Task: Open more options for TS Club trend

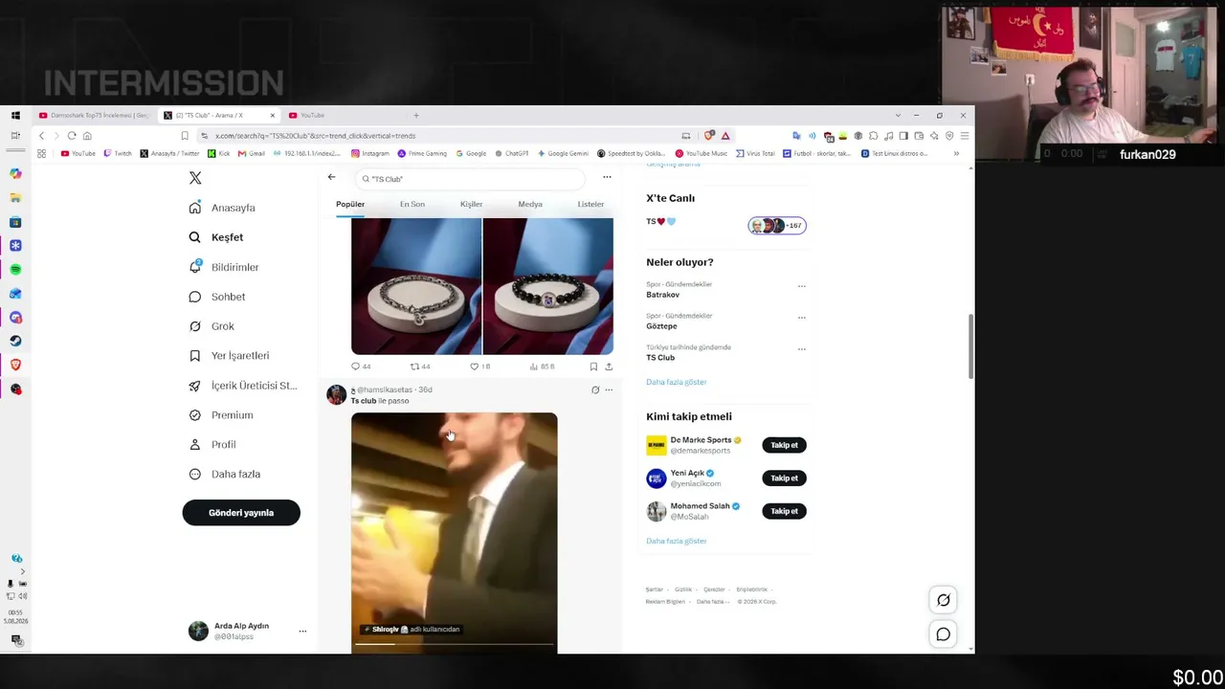Action: (802, 349)
